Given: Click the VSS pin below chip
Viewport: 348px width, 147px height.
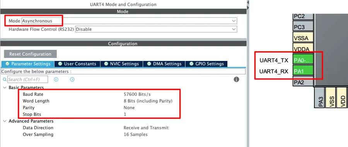Looking at the screenshot, I should coord(331,97).
